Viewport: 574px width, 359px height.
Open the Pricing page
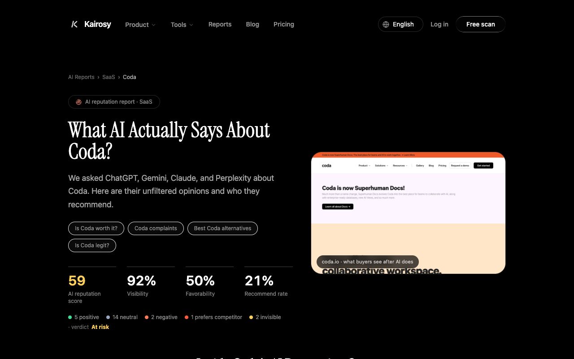(284, 24)
